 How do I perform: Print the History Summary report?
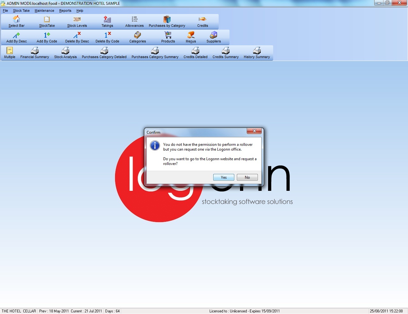[x=257, y=53]
